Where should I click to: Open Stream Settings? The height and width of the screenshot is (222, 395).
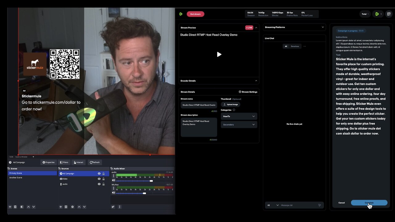click(x=248, y=92)
